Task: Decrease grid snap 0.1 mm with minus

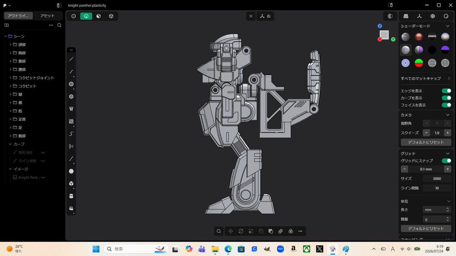Action: (x=405, y=169)
